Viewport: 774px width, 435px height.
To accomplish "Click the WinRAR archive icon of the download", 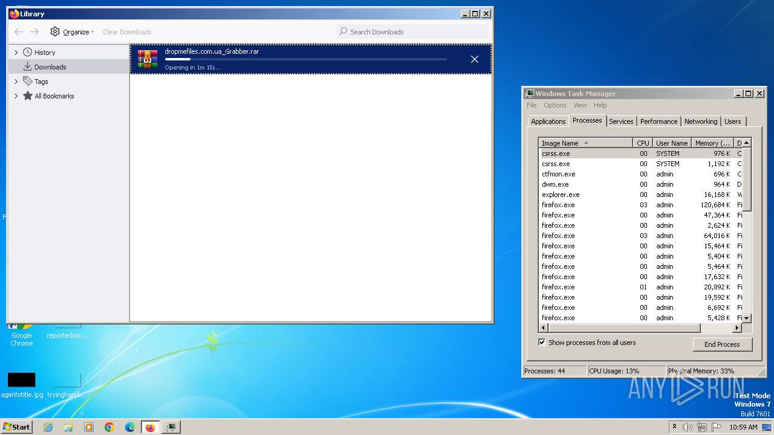I will [x=148, y=59].
